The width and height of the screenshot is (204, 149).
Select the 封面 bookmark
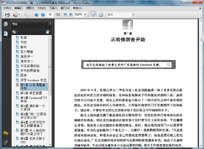pos(23,38)
